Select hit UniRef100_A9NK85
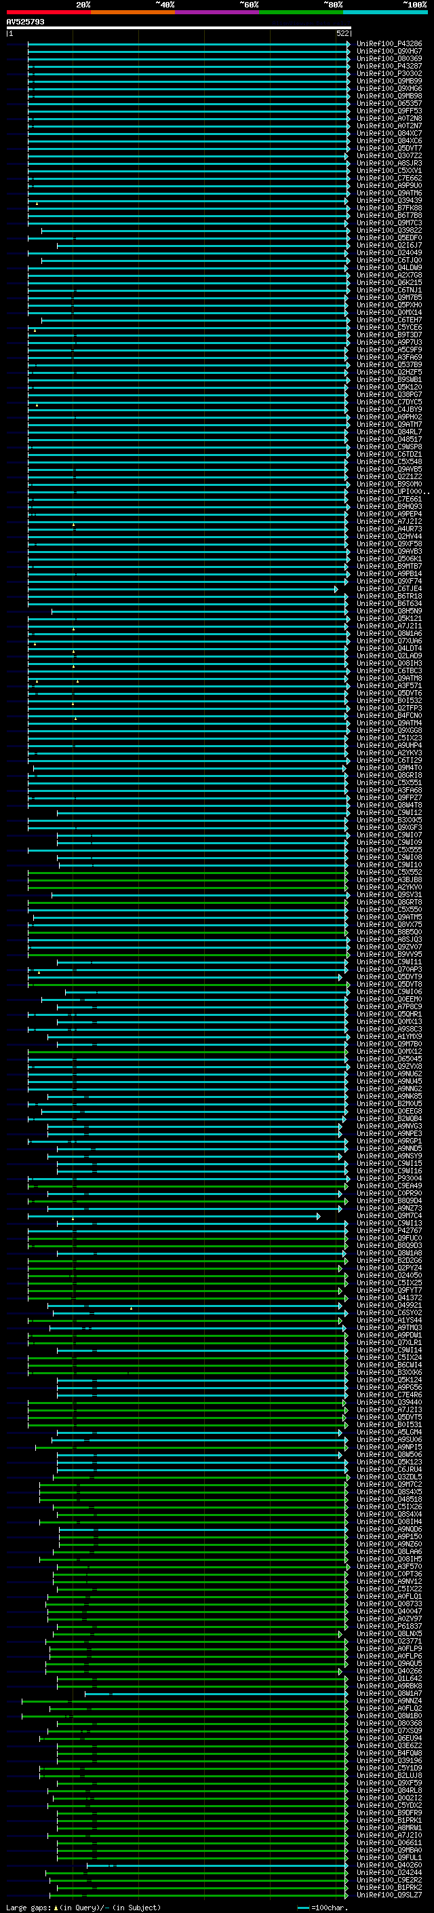Screen dimensions: 434x1913 tap(389, 1097)
